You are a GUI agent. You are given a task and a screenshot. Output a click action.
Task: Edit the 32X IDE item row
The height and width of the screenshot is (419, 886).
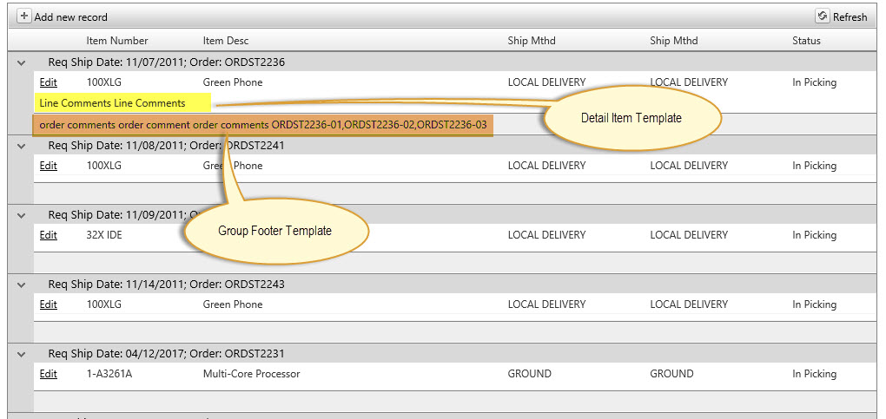(x=49, y=235)
